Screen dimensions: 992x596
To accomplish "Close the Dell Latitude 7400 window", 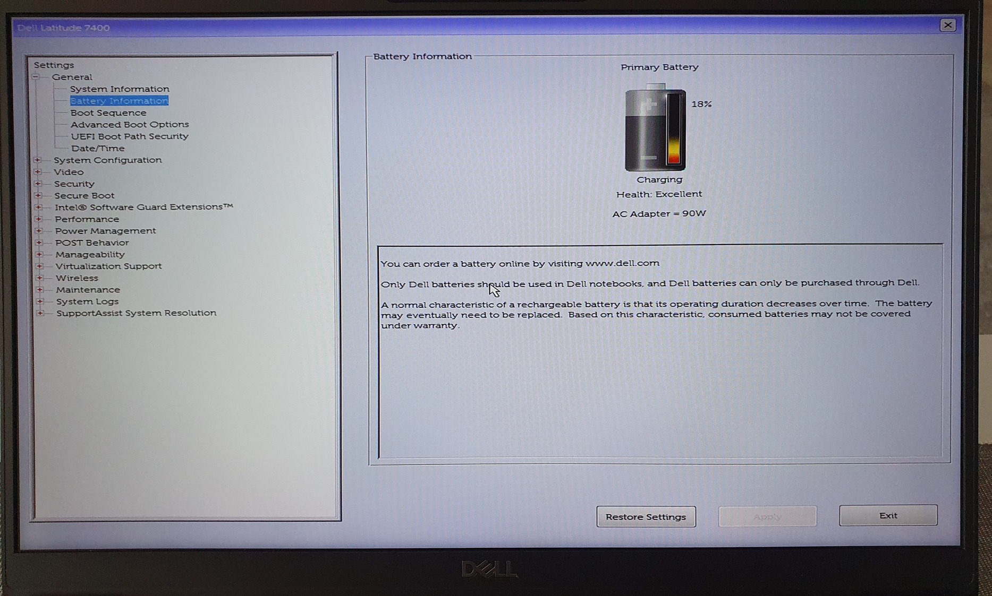I will (948, 25).
